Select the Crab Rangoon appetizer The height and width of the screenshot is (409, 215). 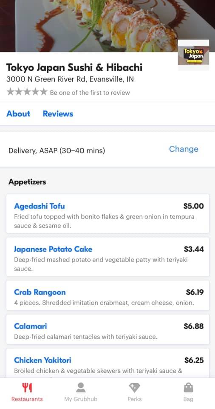click(x=107, y=295)
